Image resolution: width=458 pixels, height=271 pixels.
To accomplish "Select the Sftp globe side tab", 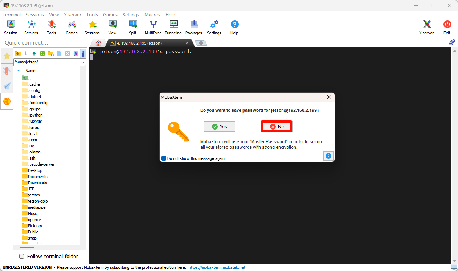I will point(7,101).
